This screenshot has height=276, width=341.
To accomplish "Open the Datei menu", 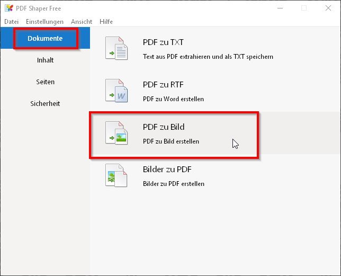I will (x=12, y=22).
